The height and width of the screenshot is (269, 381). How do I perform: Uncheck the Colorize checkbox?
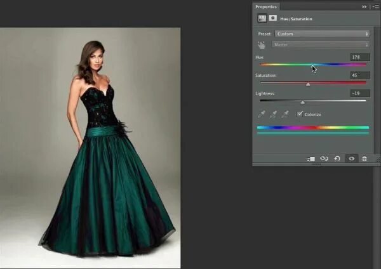tap(300, 114)
